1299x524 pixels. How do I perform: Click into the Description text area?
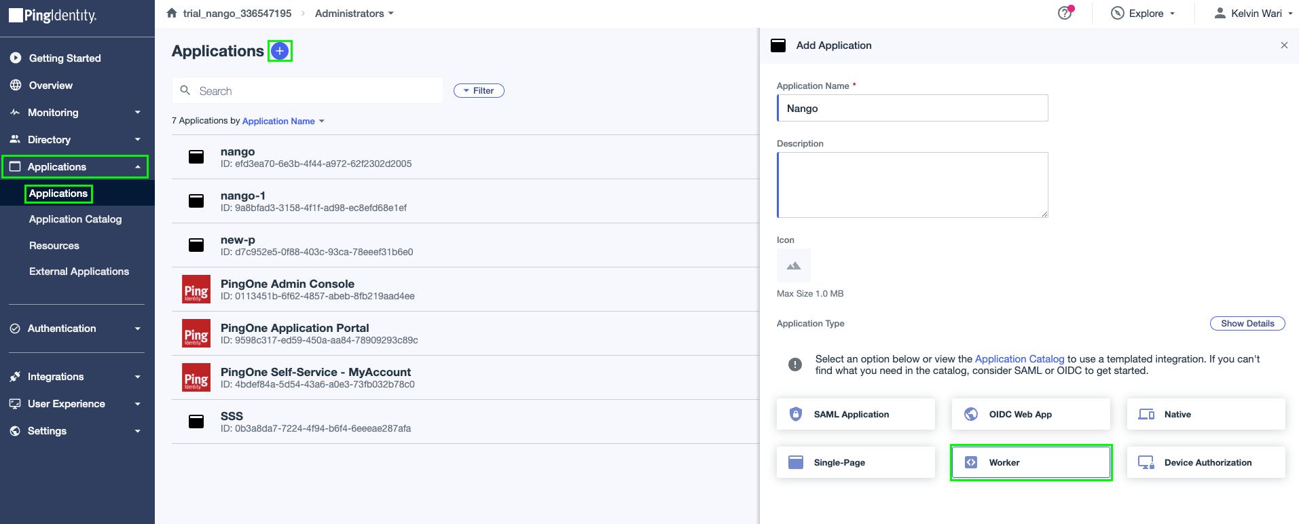click(913, 185)
